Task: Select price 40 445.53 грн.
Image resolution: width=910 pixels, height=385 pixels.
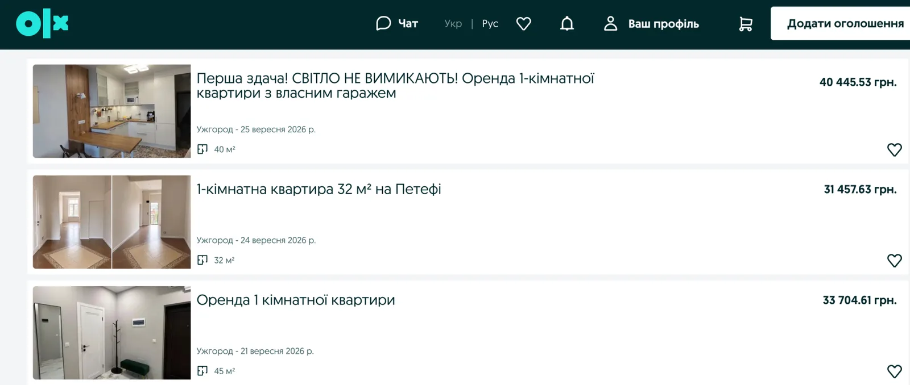Action: (858, 82)
